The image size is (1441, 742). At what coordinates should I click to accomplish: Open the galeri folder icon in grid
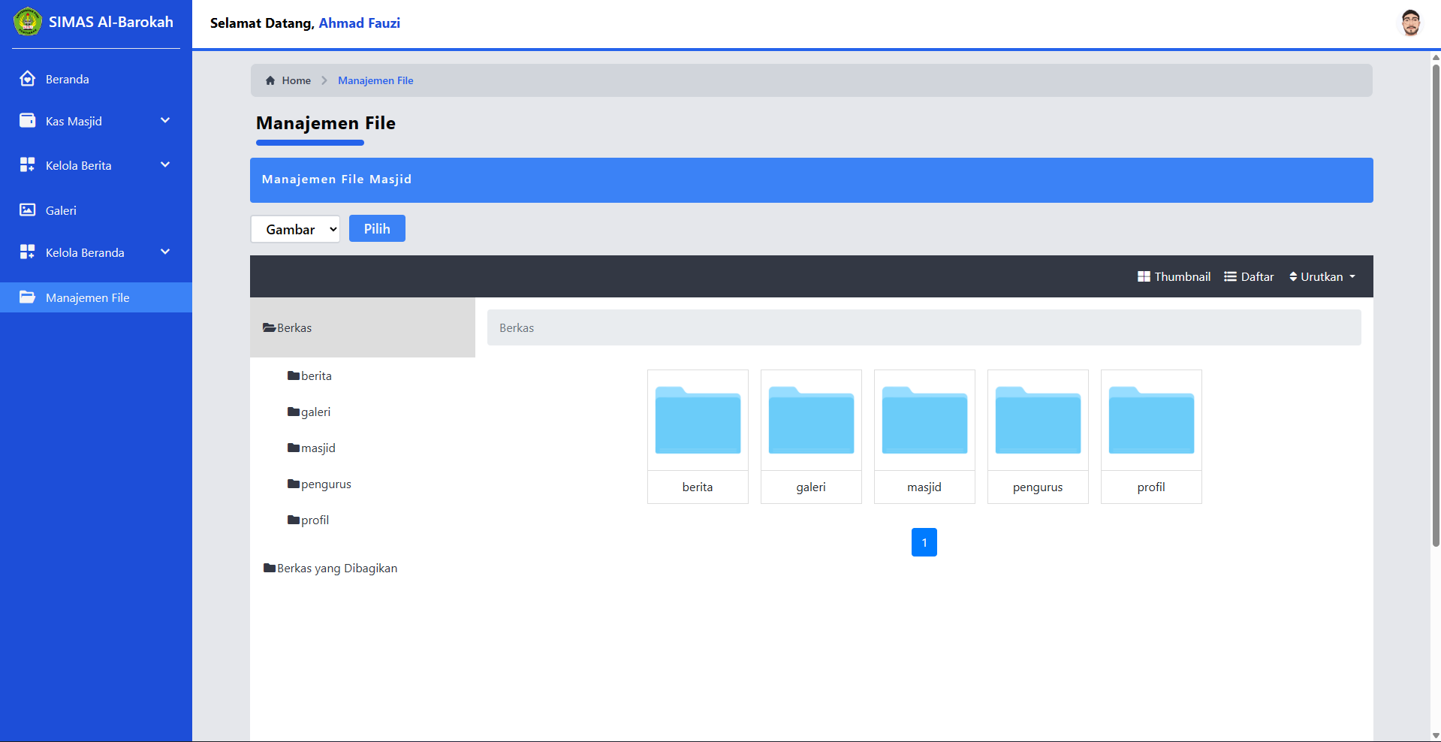click(x=811, y=421)
